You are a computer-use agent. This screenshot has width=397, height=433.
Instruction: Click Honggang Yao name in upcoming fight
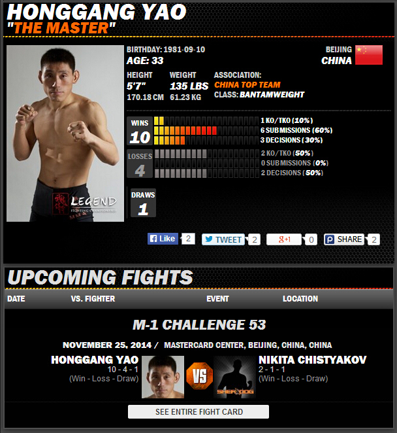95,360
